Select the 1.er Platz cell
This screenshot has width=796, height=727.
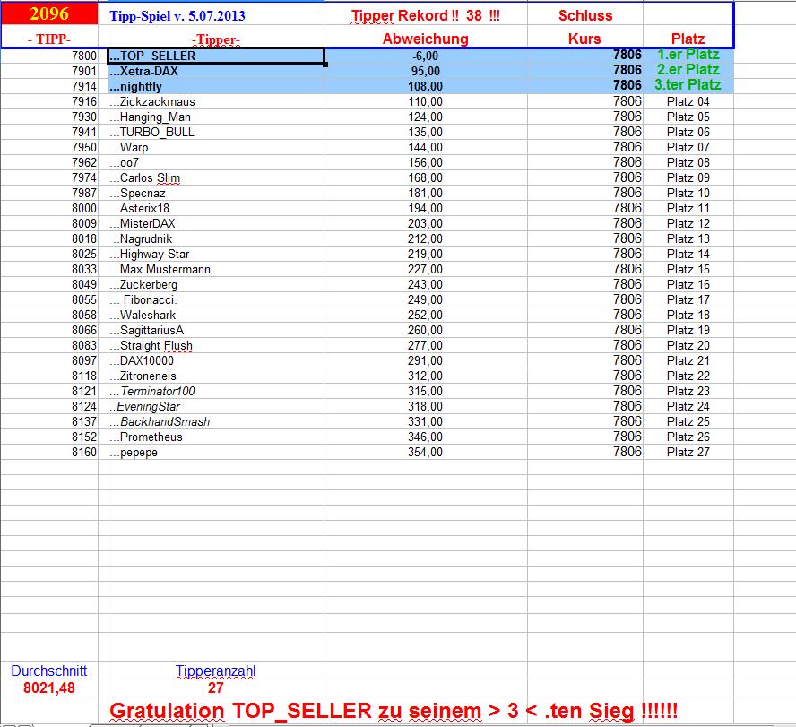coord(688,55)
